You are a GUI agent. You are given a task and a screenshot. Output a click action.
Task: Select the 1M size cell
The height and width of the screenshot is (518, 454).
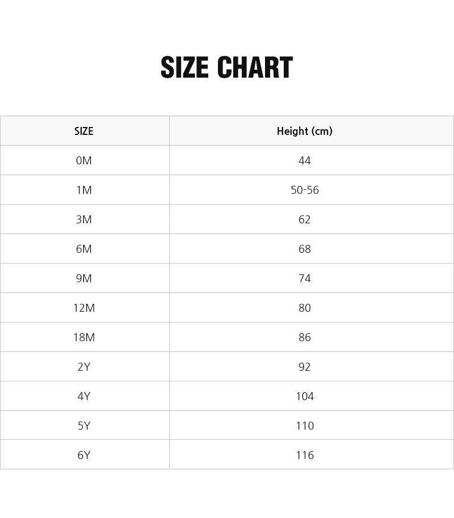tap(84, 190)
